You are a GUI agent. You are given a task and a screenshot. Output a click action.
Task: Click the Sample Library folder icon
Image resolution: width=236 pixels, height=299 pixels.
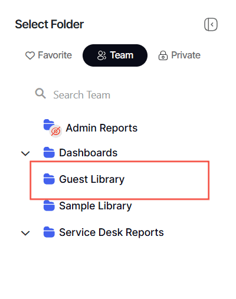coord(49,206)
